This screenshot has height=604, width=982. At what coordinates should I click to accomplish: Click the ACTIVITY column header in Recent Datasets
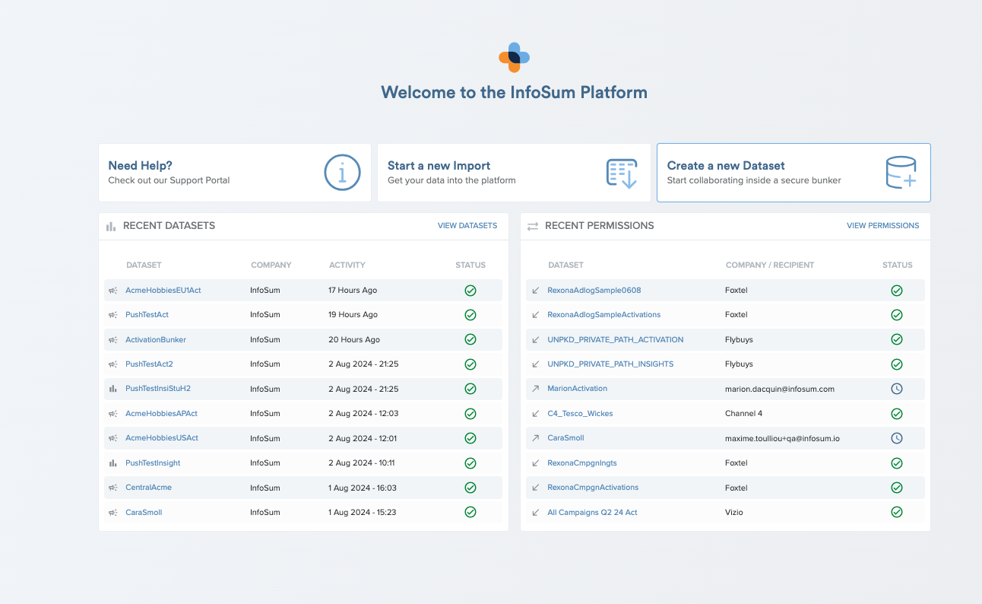[x=347, y=265]
